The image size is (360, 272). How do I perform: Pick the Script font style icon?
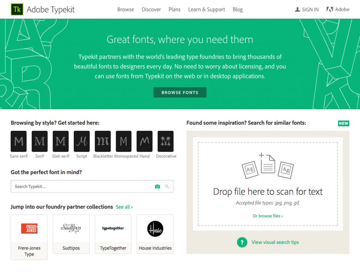81,141
